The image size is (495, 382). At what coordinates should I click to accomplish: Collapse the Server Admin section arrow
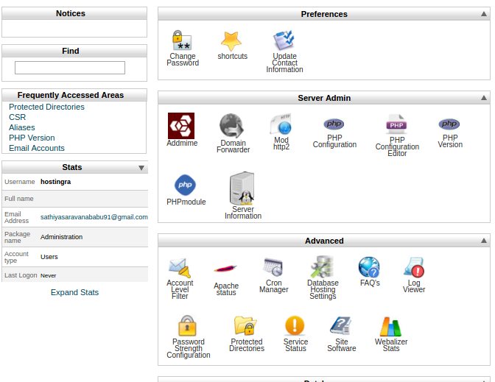(x=484, y=98)
